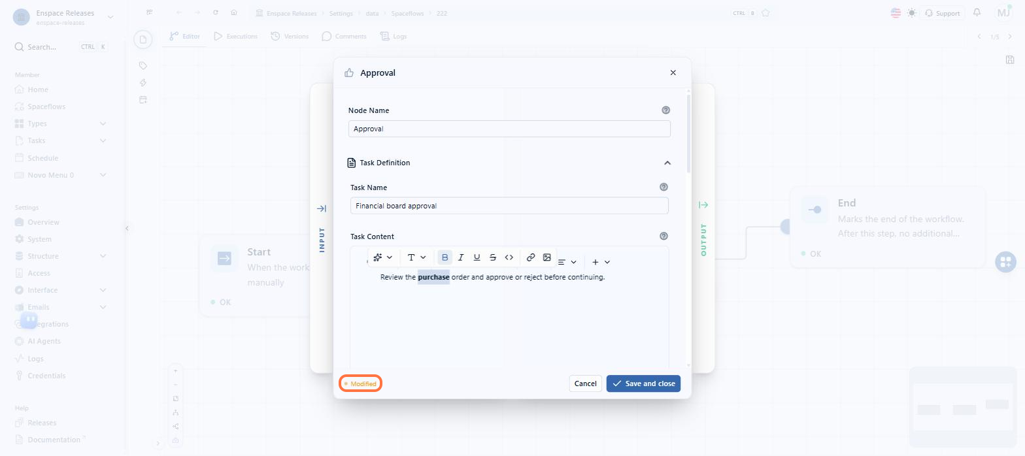Open the plus insert dropdown in editor

(601, 262)
